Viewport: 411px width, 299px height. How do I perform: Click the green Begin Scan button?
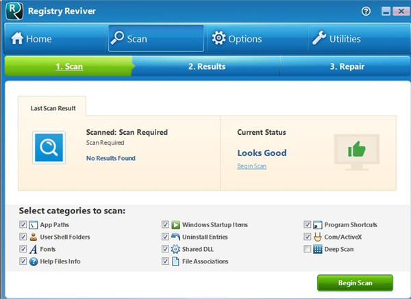(x=355, y=283)
